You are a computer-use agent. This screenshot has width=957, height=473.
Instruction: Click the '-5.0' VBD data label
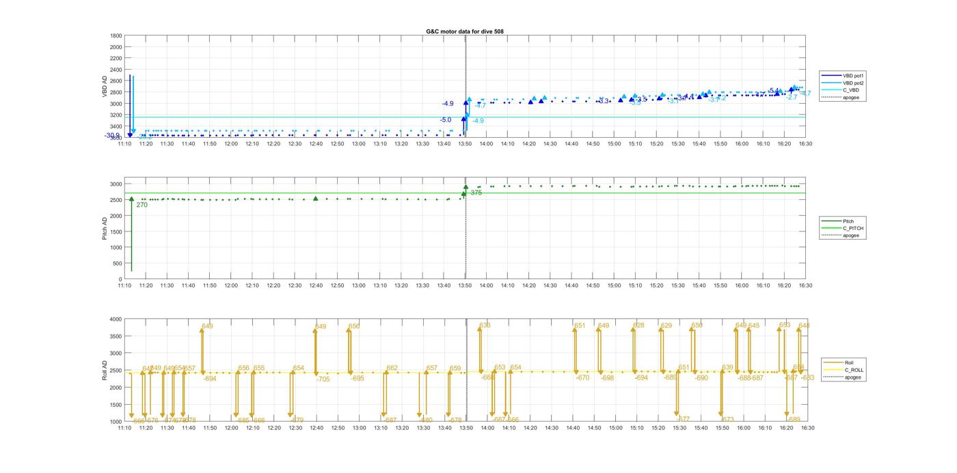click(446, 120)
